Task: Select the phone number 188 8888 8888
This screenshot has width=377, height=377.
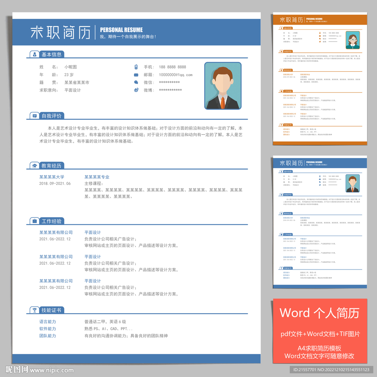Action: [172, 67]
